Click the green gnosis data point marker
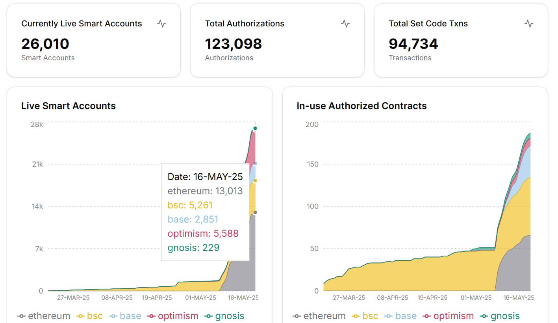558x323 pixels. click(255, 128)
